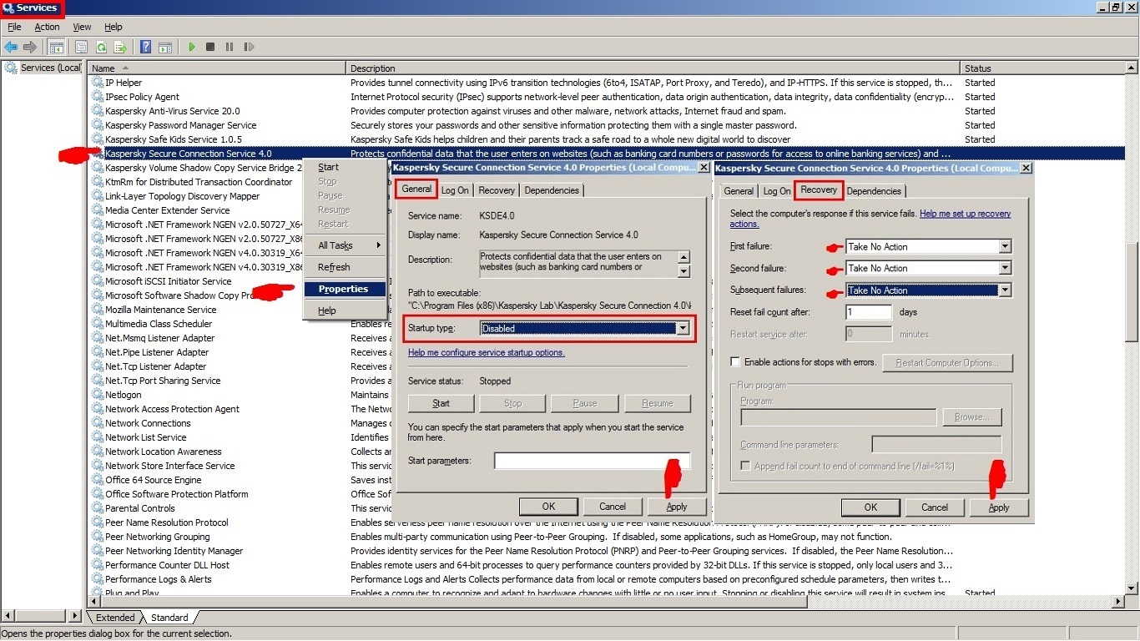Open the View menu
Viewport: 1140px width, 641px height.
click(82, 27)
